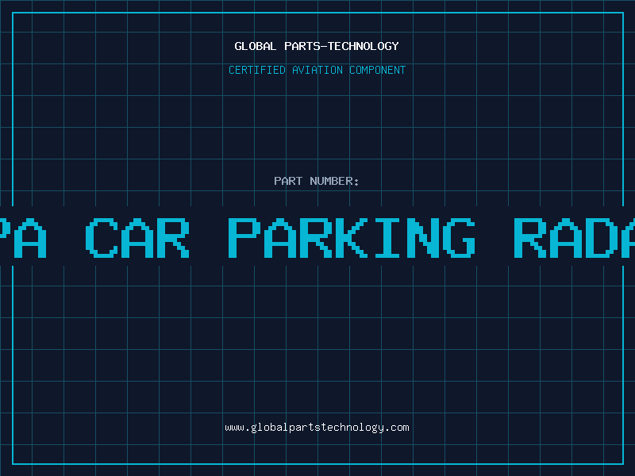Click the letter K in PARKING
Screen dimensions: 635x476
pos(352,237)
